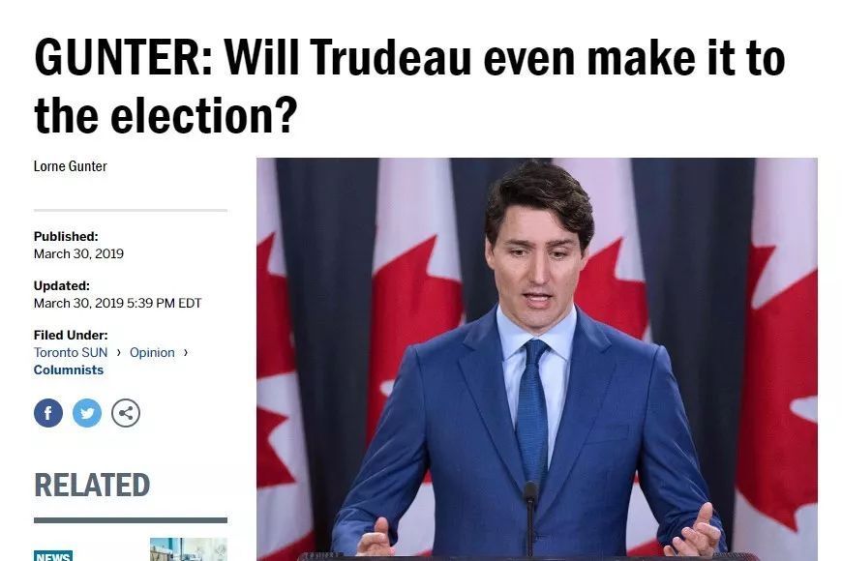Viewport: 842px width, 561px height.
Task: Click the March 30, 2019 published date
Action: pos(78,254)
